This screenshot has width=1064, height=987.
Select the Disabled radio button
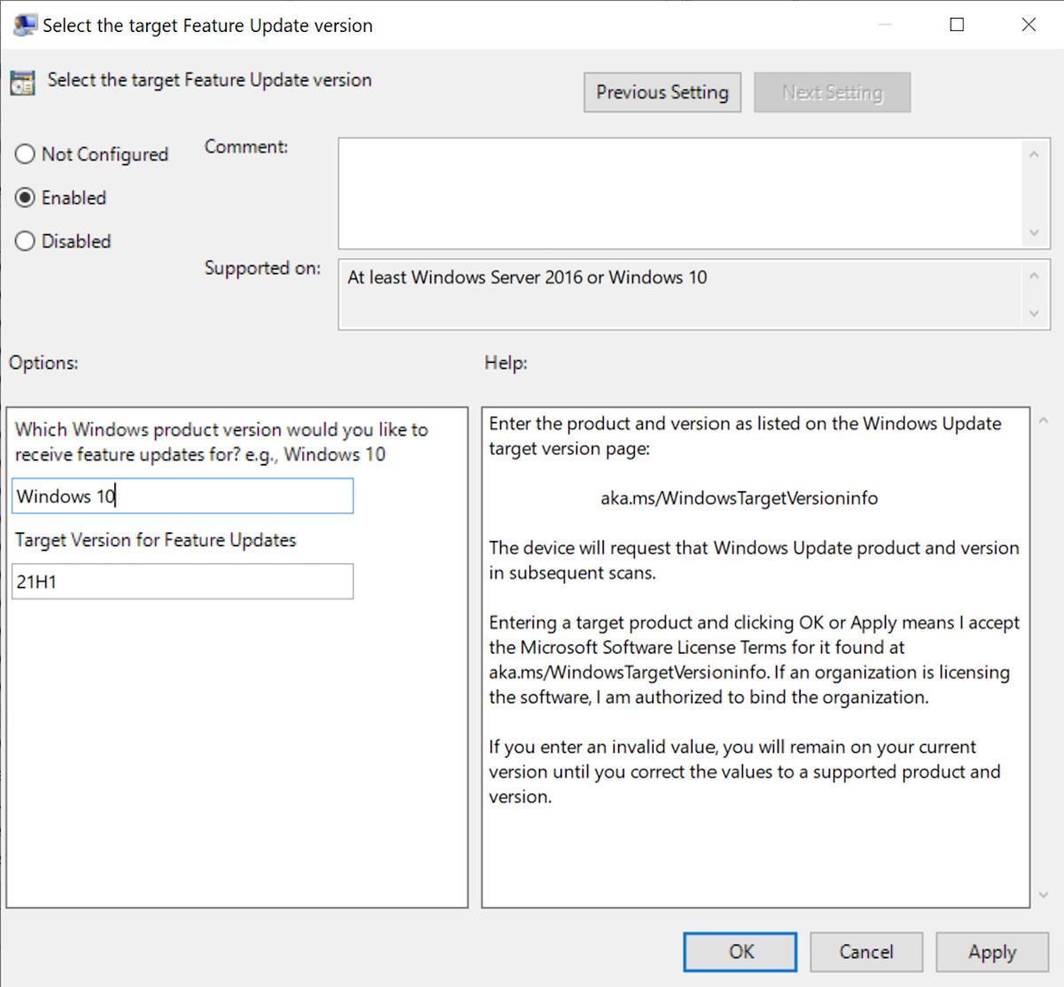(x=26, y=240)
